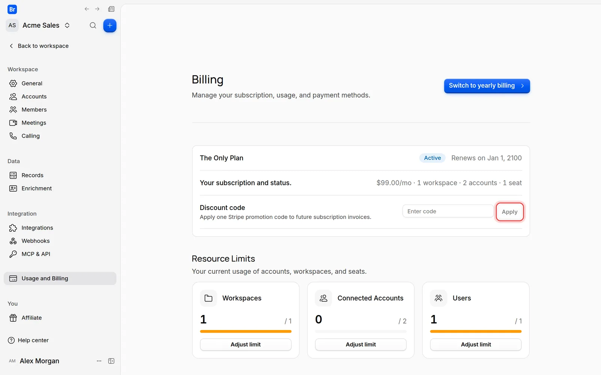Image resolution: width=601 pixels, height=375 pixels.
Task: Open the Members settings page
Action: tap(60, 109)
